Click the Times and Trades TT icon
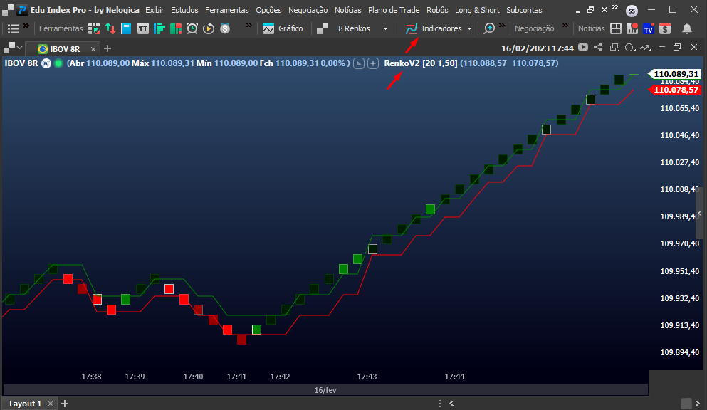 [142, 28]
